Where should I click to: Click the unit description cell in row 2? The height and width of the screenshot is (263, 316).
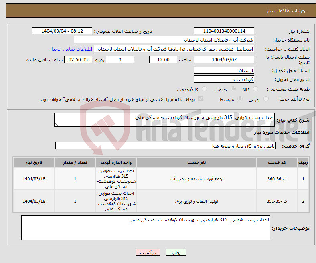coord(116,201)
